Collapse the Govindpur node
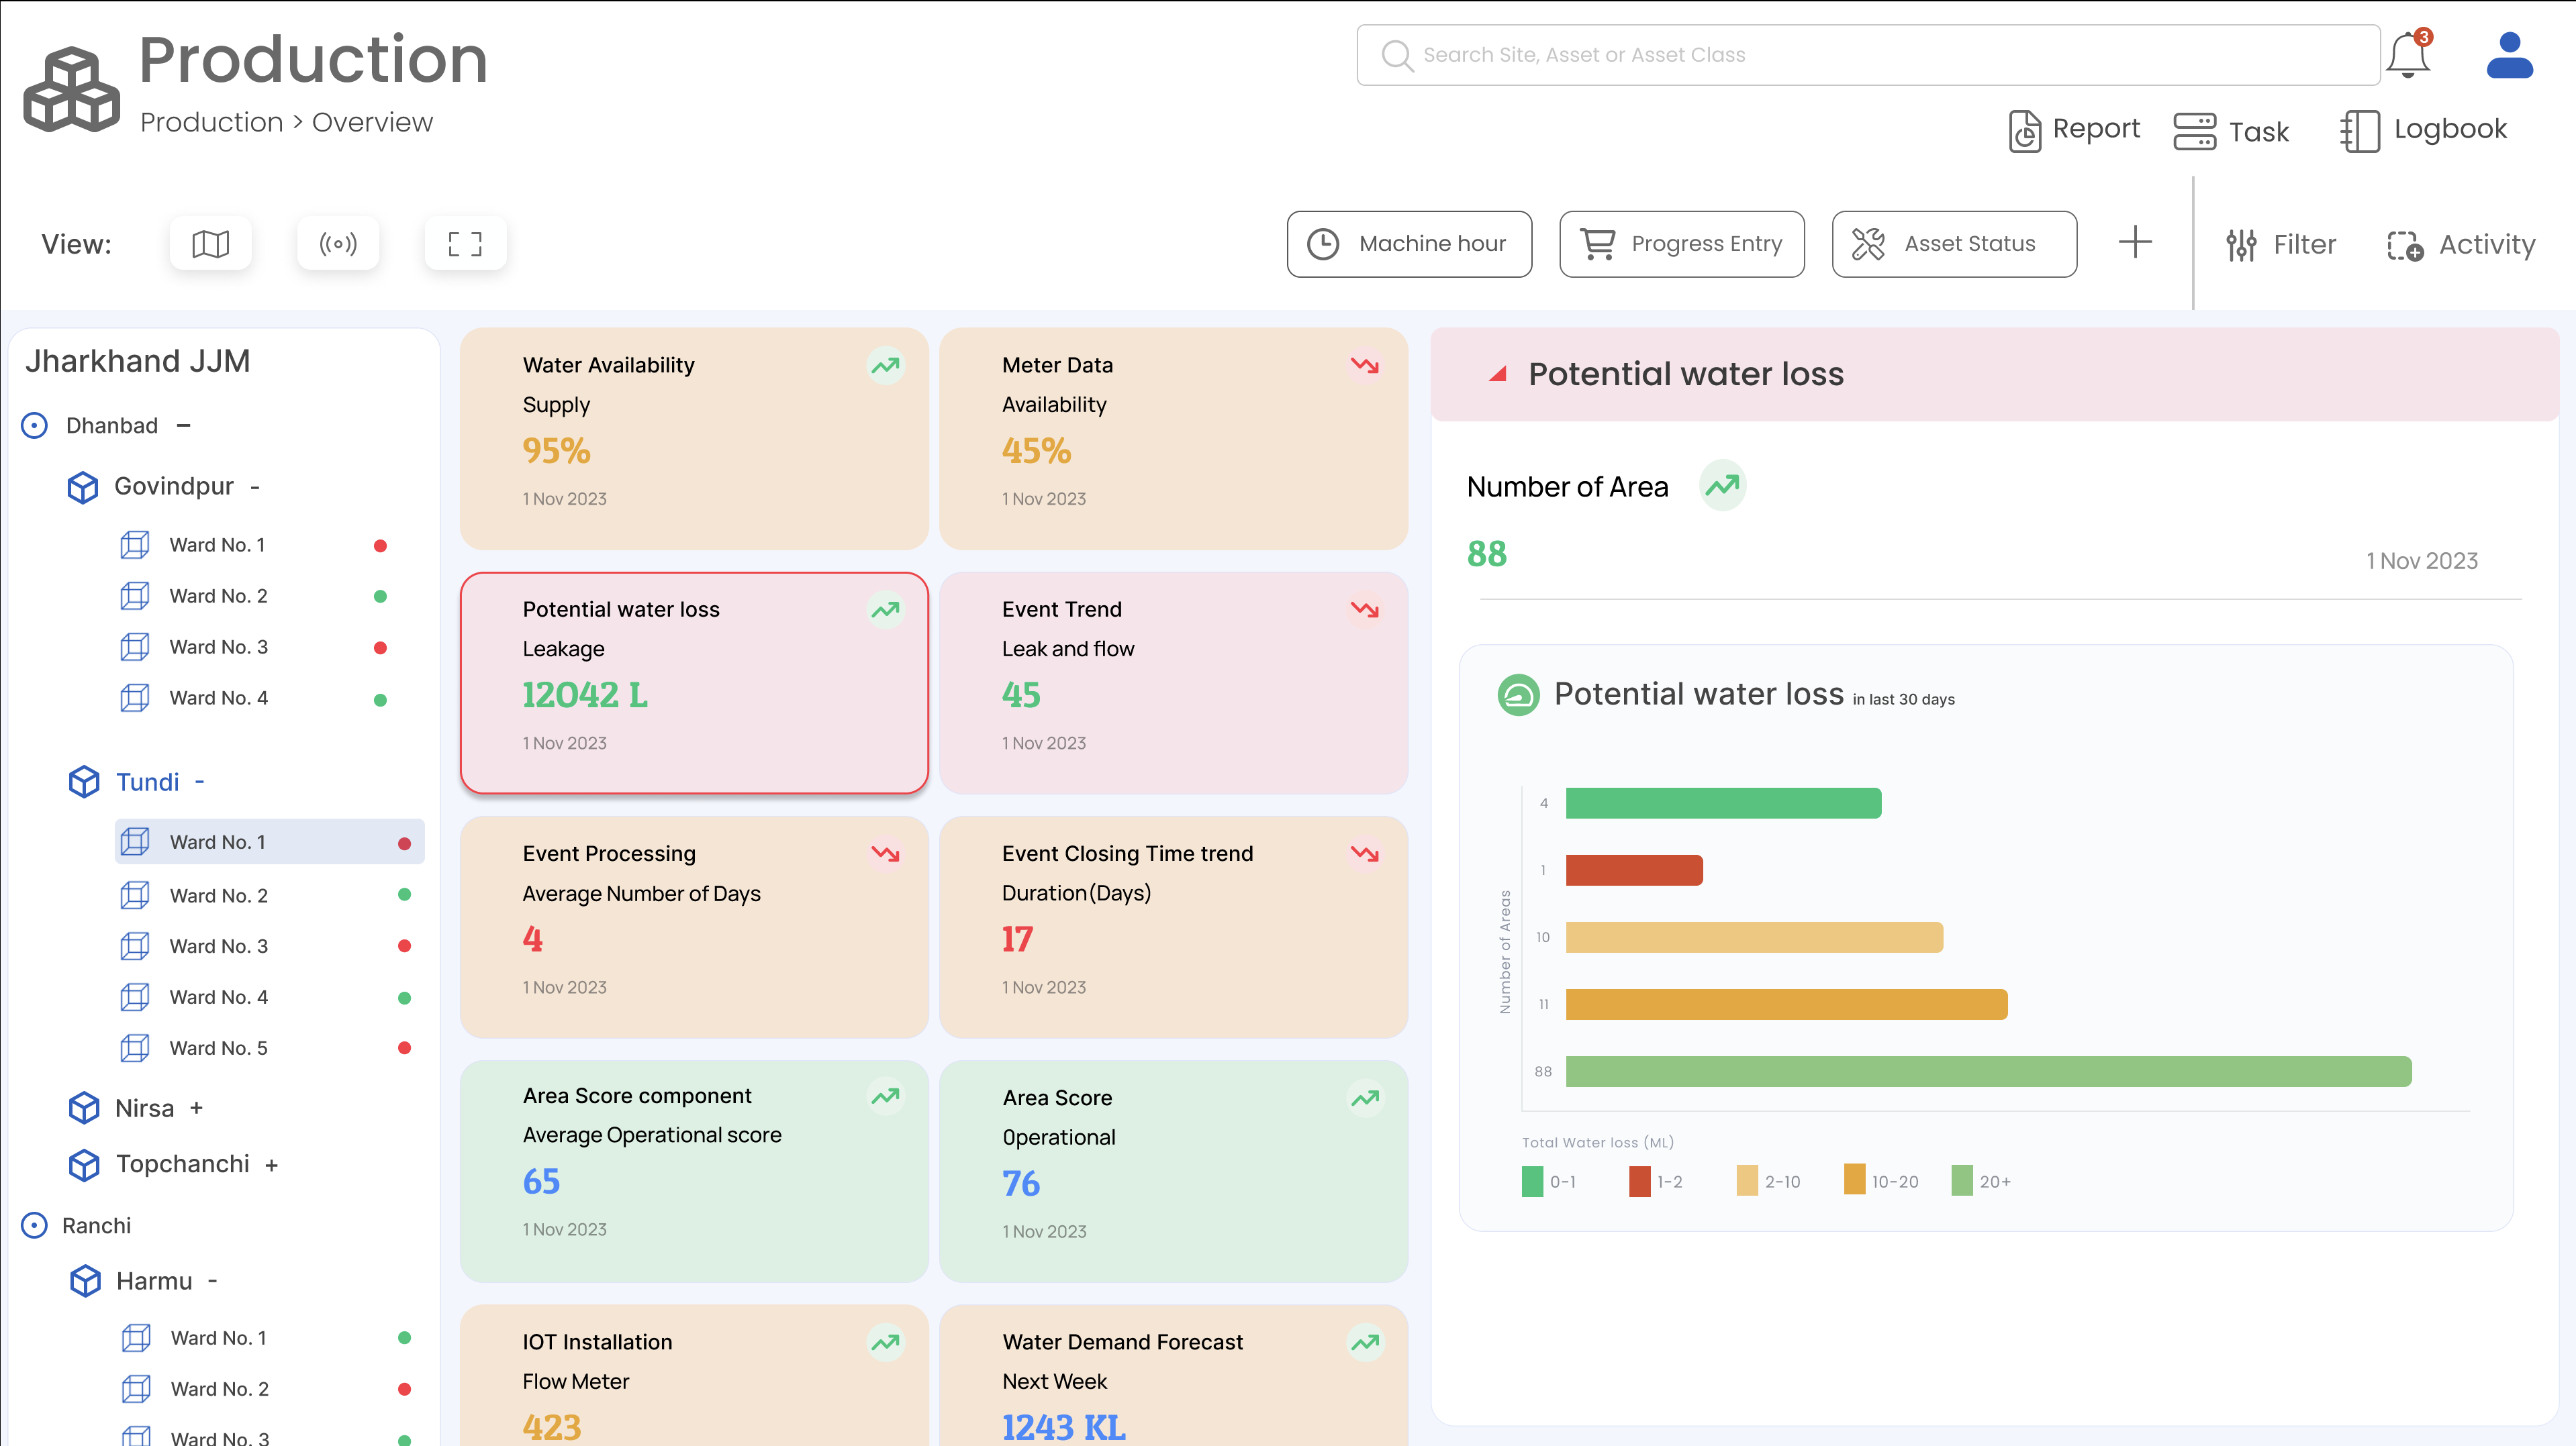 pos(255,486)
